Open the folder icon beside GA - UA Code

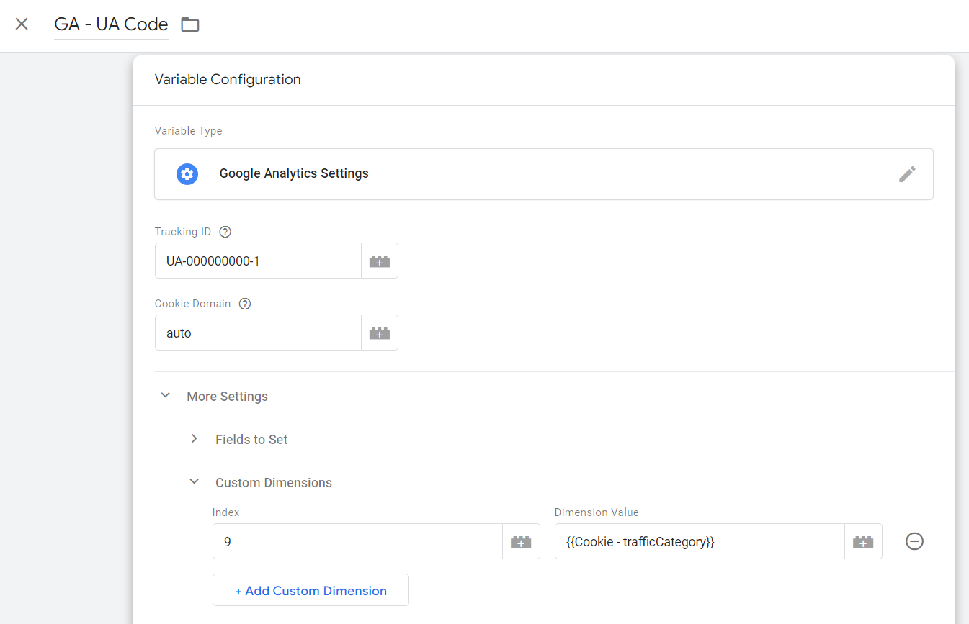pos(190,24)
